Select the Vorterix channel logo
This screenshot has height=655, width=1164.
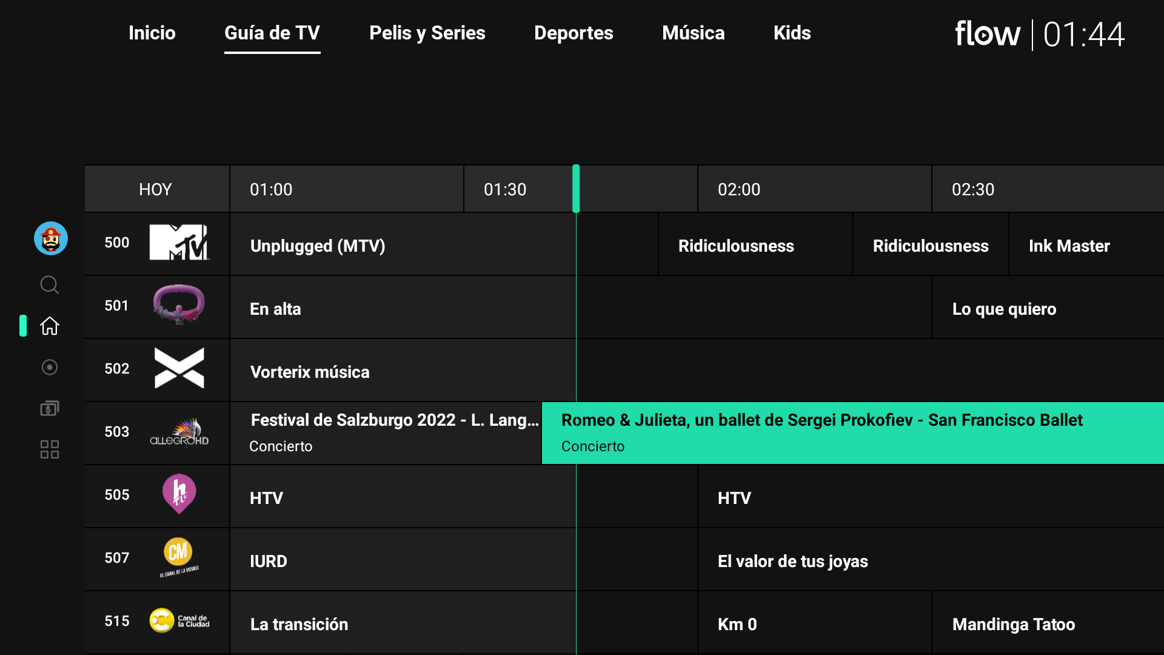click(x=179, y=368)
